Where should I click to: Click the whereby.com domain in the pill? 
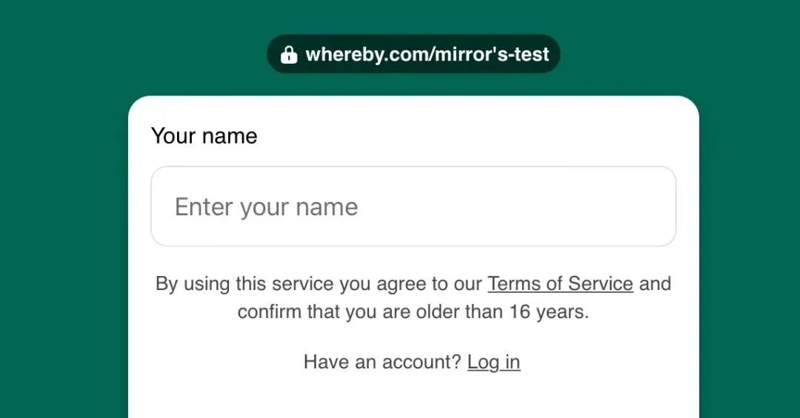click(x=364, y=54)
